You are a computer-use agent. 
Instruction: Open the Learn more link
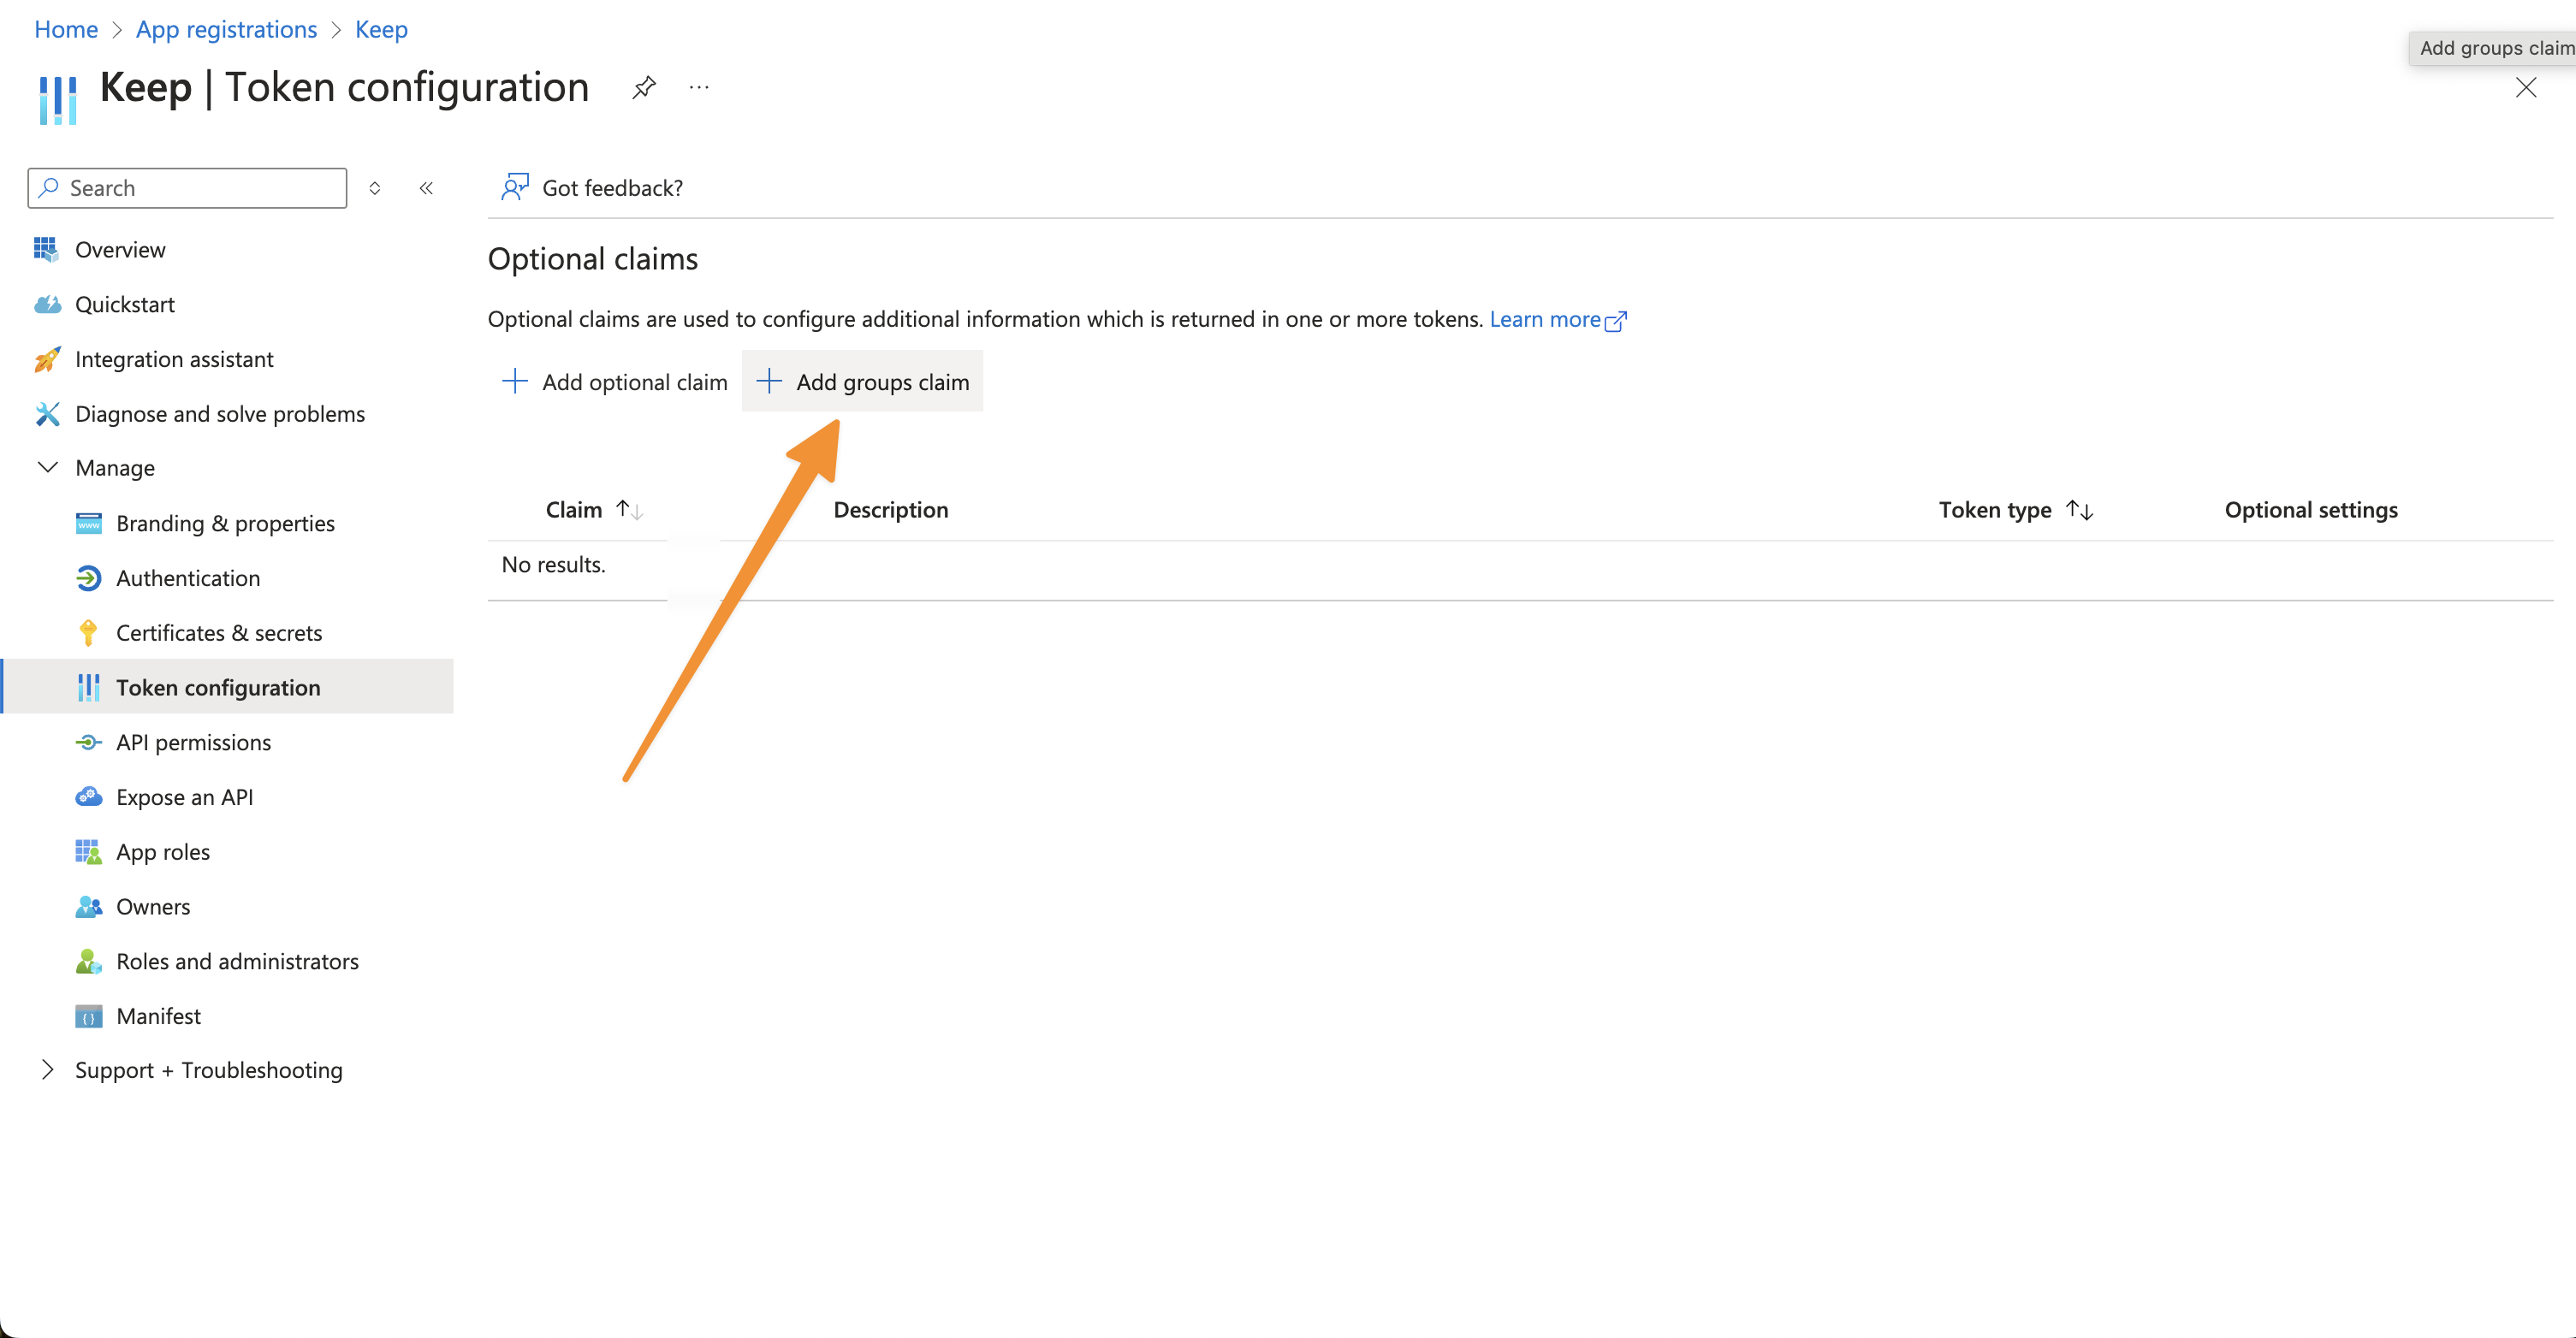[1558, 319]
